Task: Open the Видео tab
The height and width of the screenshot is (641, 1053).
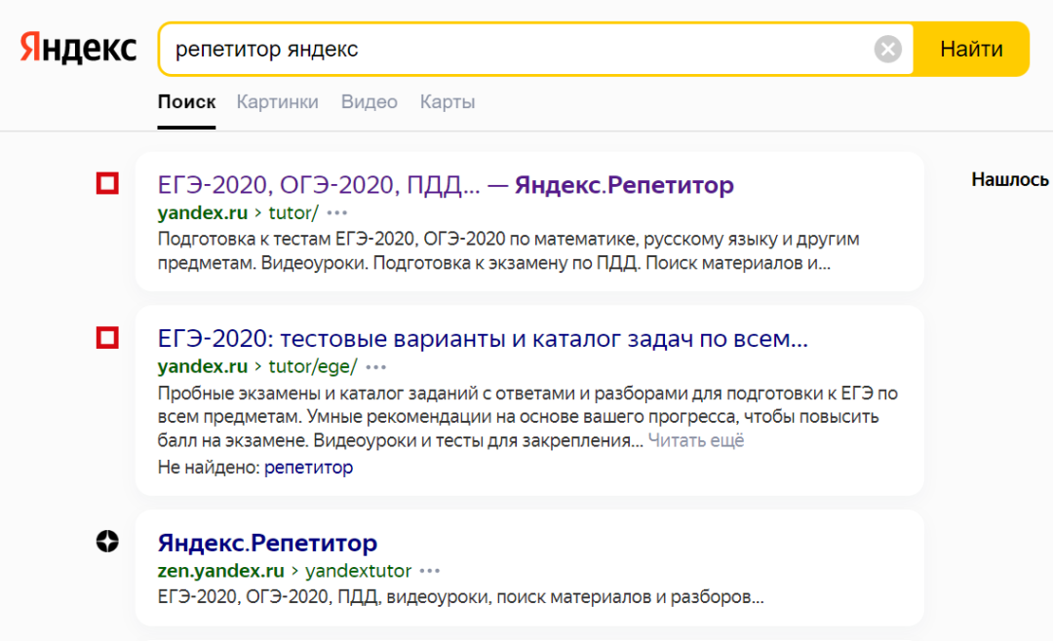Action: coord(370,102)
